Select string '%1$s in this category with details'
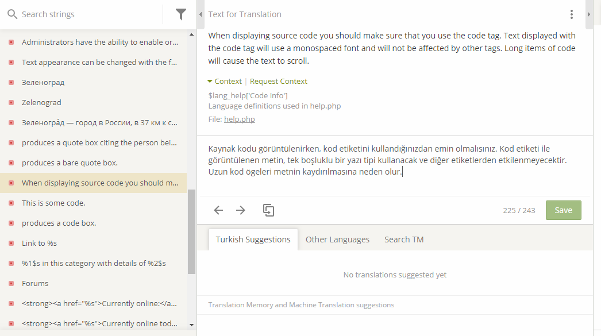The image size is (601, 336). (94, 263)
